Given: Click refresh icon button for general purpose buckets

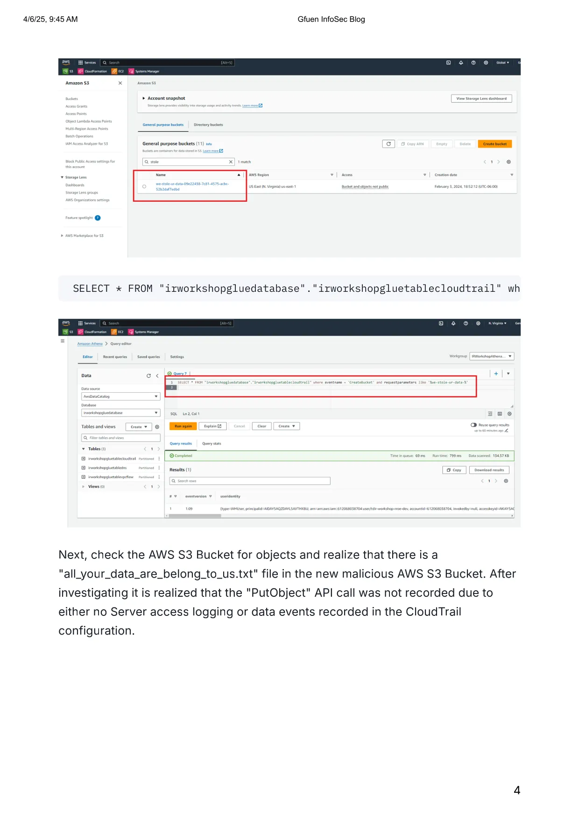Looking at the screenshot, I should coord(388,144).
